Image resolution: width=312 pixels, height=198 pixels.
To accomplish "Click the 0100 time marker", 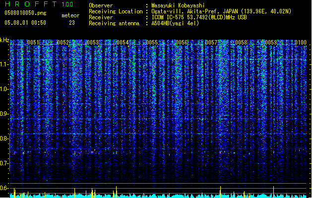I will (301, 43).
